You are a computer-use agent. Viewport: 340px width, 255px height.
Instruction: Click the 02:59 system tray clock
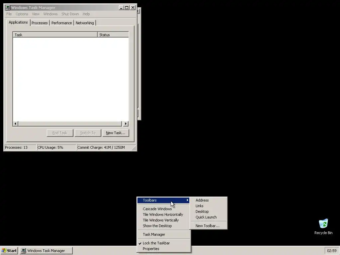[x=332, y=251]
